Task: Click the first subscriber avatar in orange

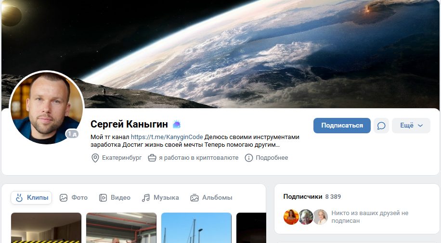Action: click(291, 217)
